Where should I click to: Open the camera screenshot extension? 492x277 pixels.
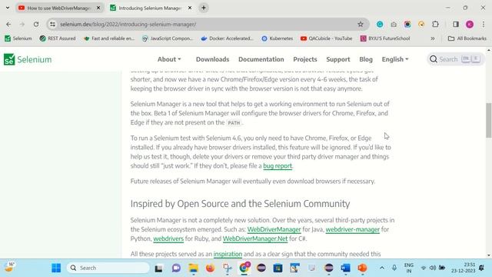tap(394, 24)
